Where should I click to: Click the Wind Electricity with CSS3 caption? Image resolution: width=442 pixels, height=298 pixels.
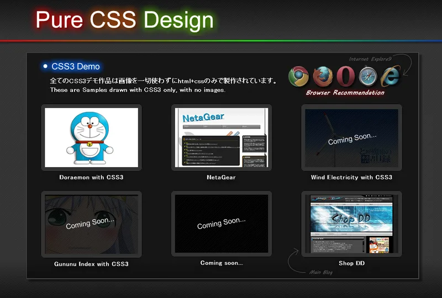point(351,178)
